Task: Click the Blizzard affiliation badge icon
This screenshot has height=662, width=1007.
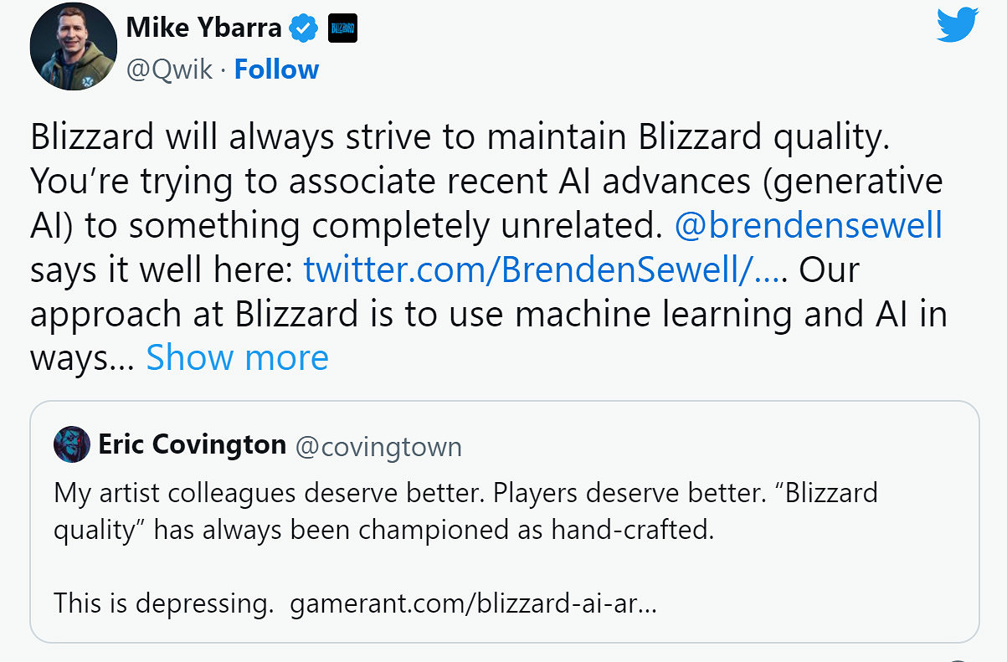Action: tap(342, 29)
